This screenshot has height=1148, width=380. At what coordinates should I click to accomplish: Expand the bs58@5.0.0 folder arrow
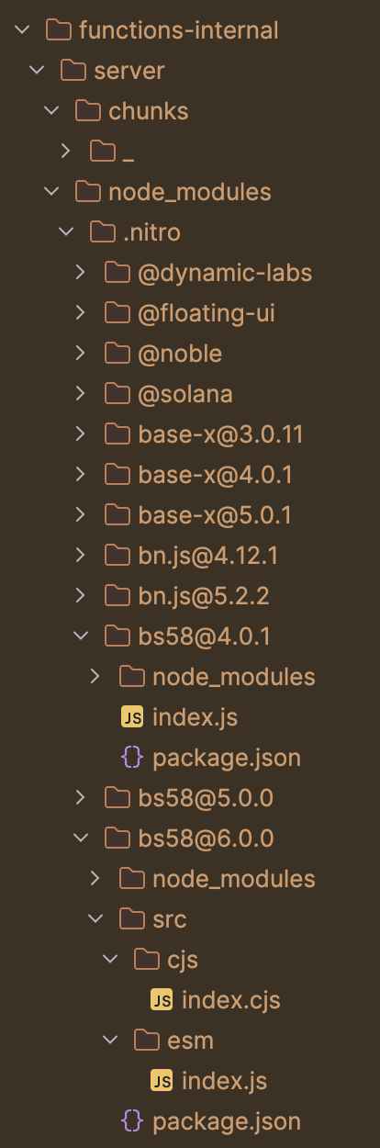pos(81,798)
